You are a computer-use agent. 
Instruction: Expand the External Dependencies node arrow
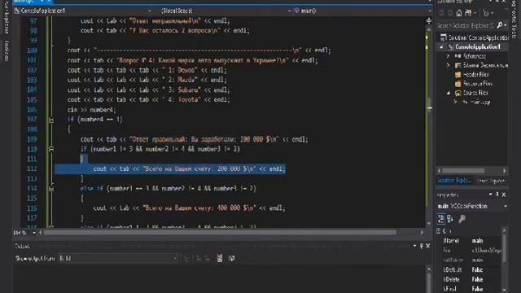(448, 65)
